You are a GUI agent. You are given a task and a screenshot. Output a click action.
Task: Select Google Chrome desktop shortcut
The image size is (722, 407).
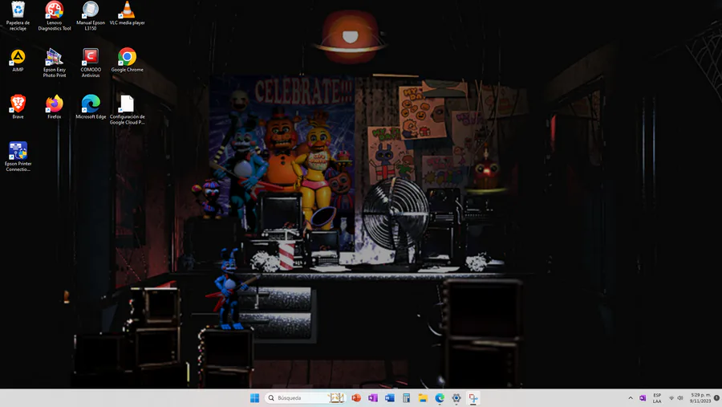pos(127,60)
